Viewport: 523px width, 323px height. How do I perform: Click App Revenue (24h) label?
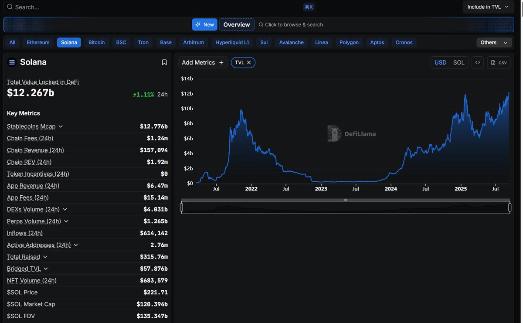[33, 186]
